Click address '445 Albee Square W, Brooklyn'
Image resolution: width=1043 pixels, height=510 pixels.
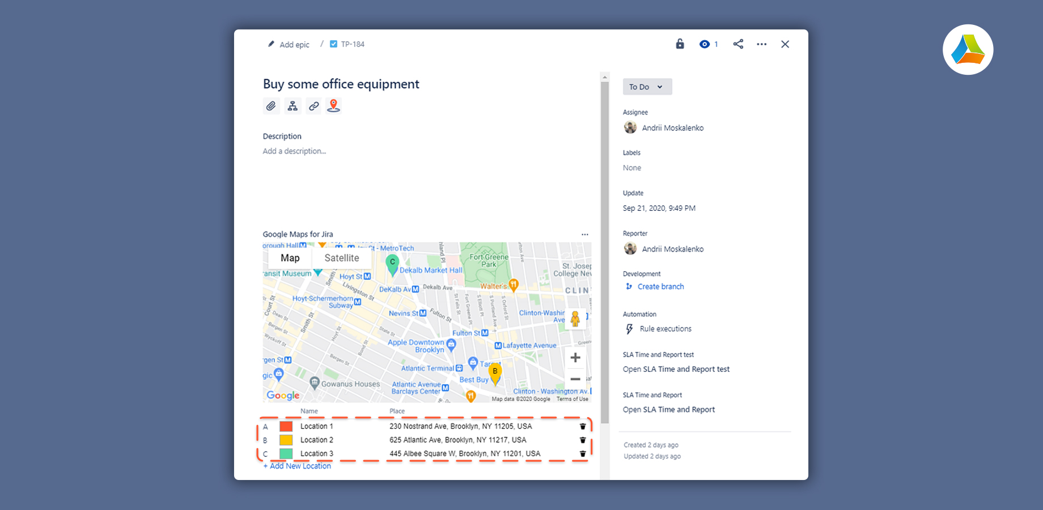[x=465, y=453]
